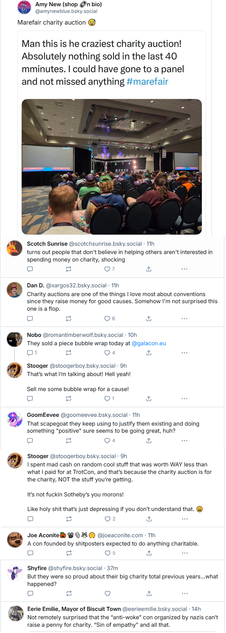
Task: Reply to Stooger's TrotCon charity auction post
Action: coord(30,519)
